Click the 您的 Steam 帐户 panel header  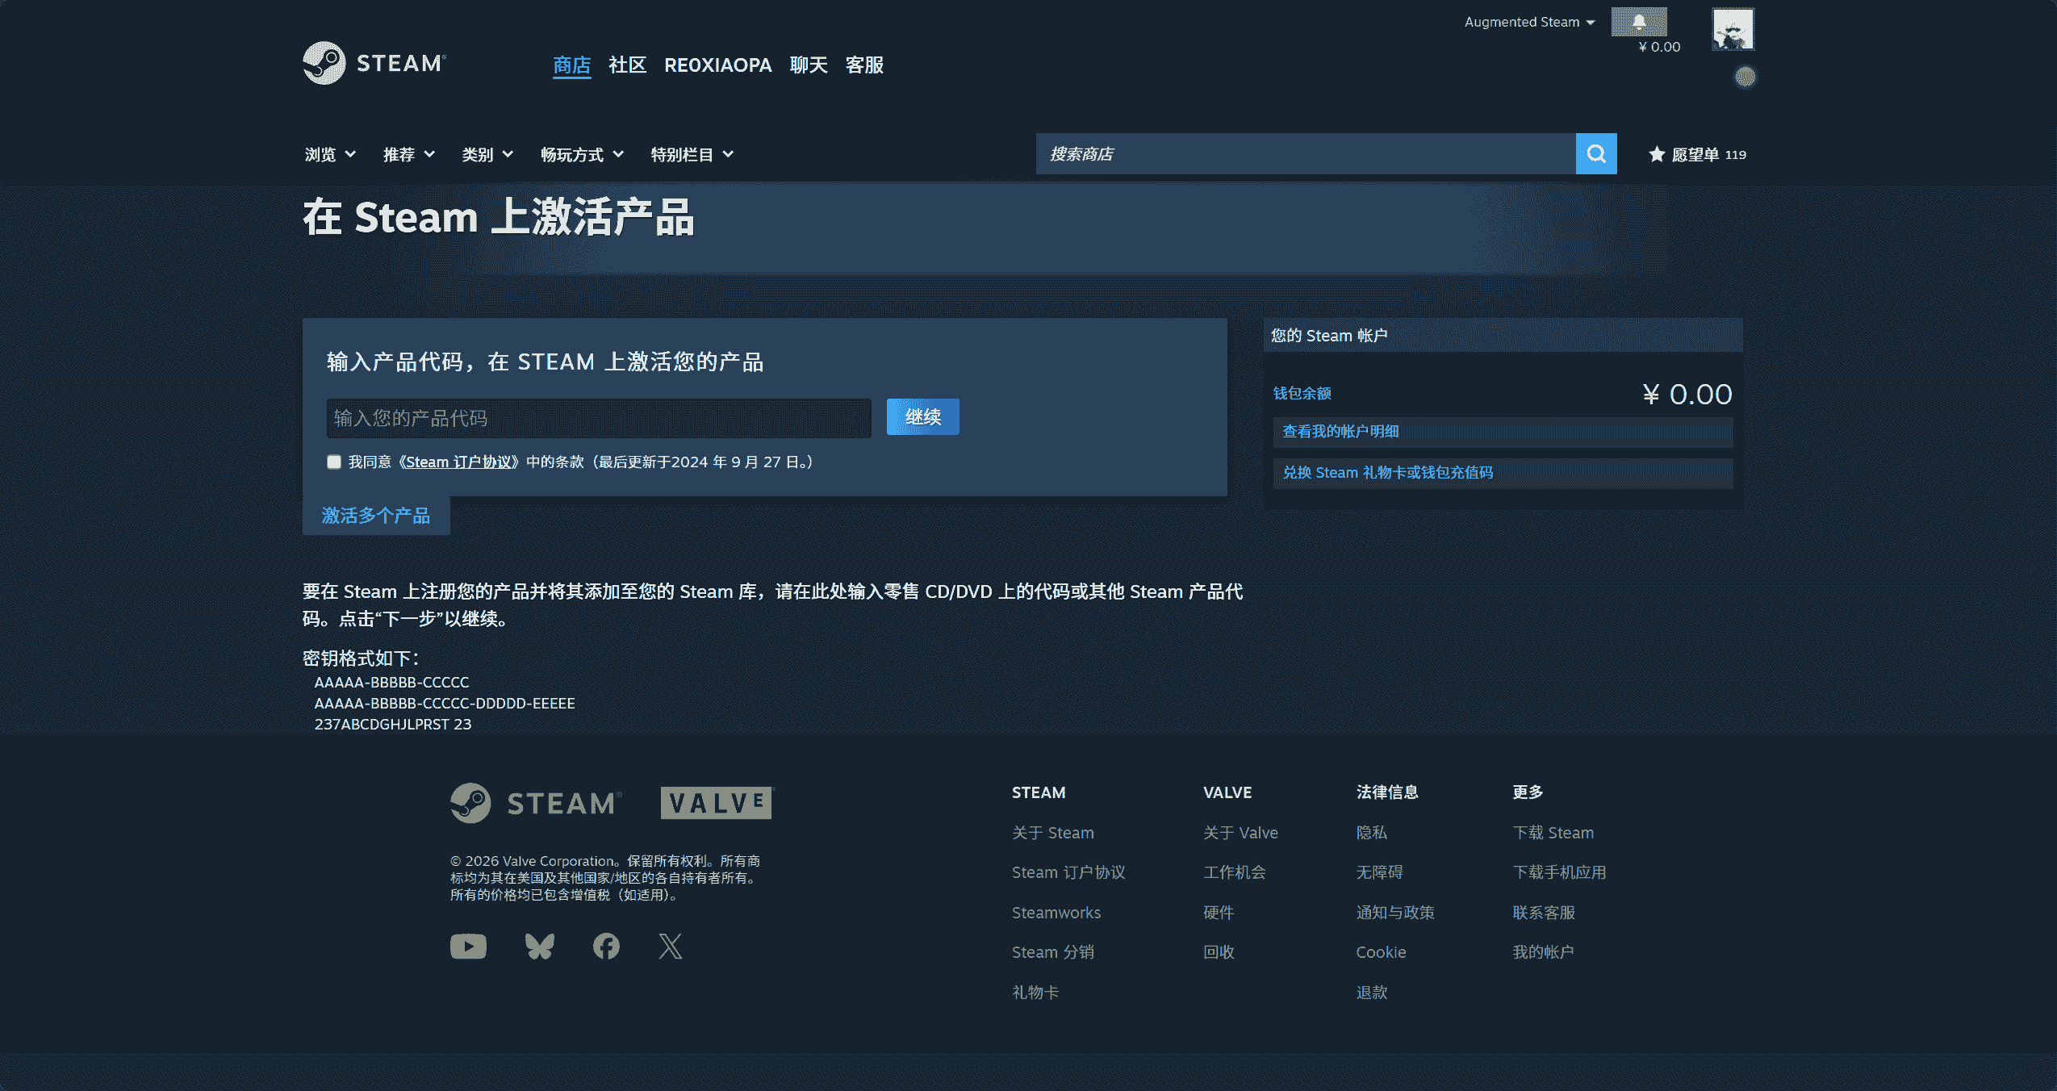pos(1503,335)
